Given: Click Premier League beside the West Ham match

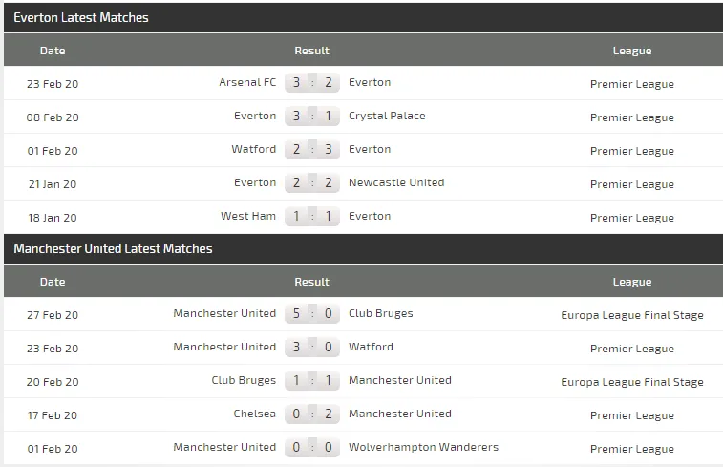Looking at the screenshot, I should 631,218.
